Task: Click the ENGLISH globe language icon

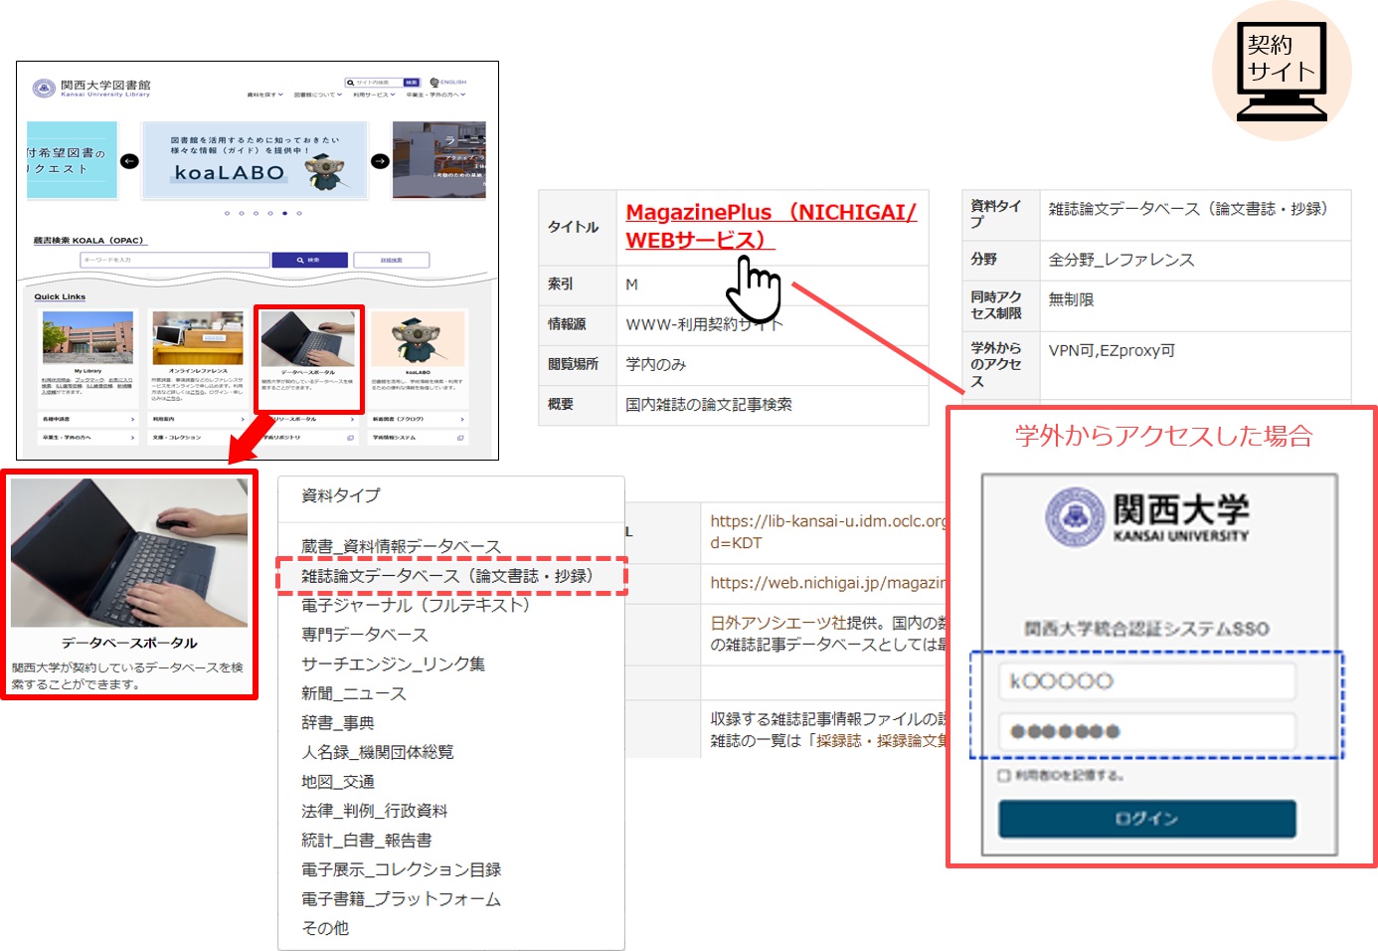Action: (x=434, y=83)
